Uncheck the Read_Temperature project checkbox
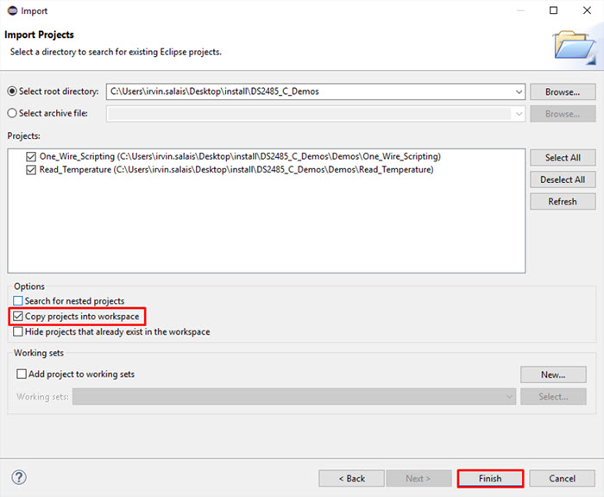604x497 pixels. (31, 169)
